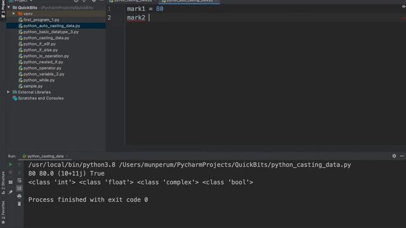406x228 pixels.
Task: Select External Libraries in project tree
Action: click(x=34, y=92)
